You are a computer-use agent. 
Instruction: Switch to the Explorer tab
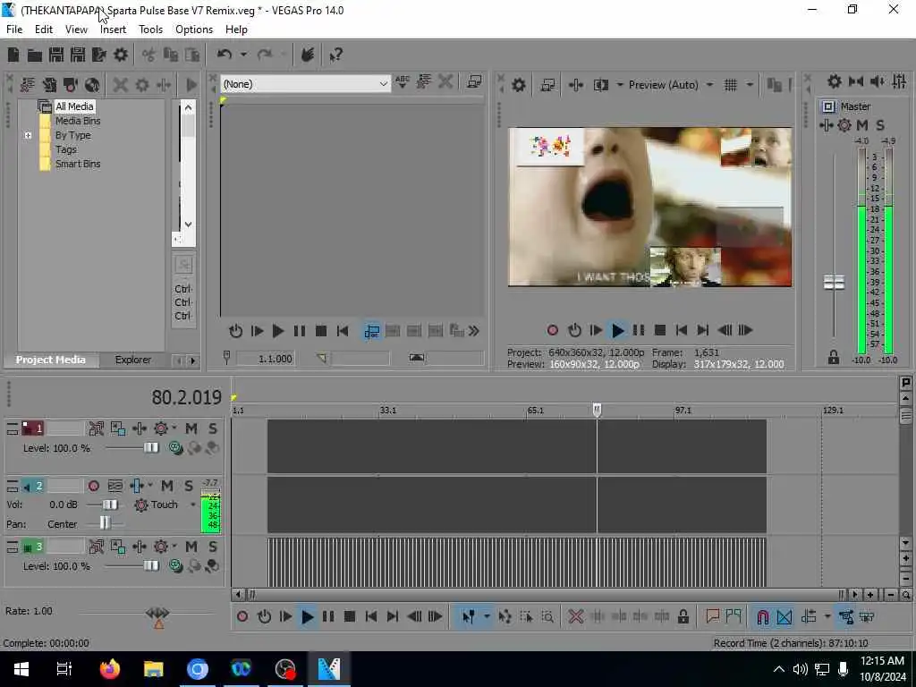point(133,360)
